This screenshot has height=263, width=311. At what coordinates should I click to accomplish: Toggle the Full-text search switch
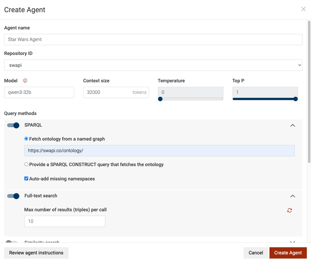13,196
